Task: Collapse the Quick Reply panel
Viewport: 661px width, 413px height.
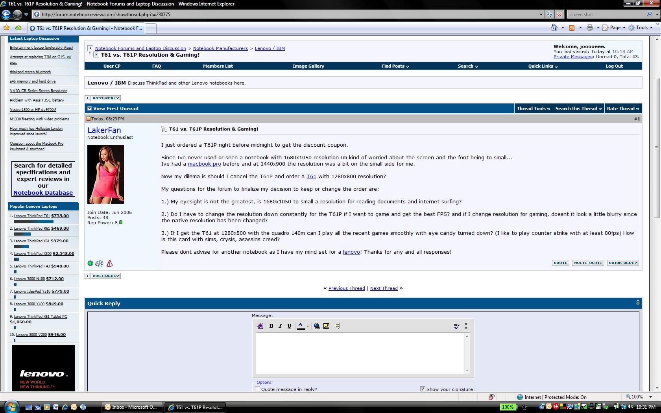Action: [x=638, y=302]
